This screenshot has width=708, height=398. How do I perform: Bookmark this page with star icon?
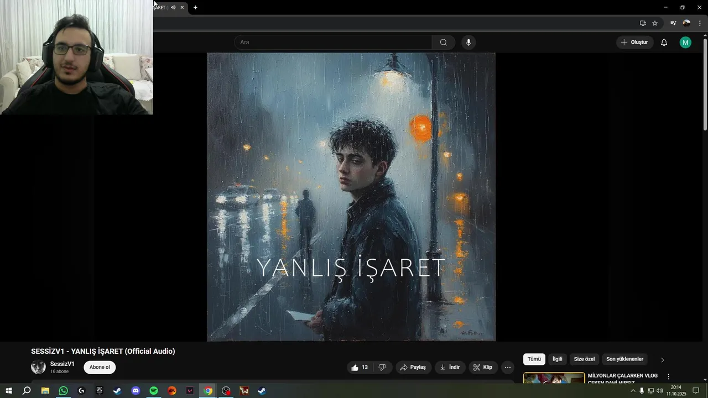[655, 23]
